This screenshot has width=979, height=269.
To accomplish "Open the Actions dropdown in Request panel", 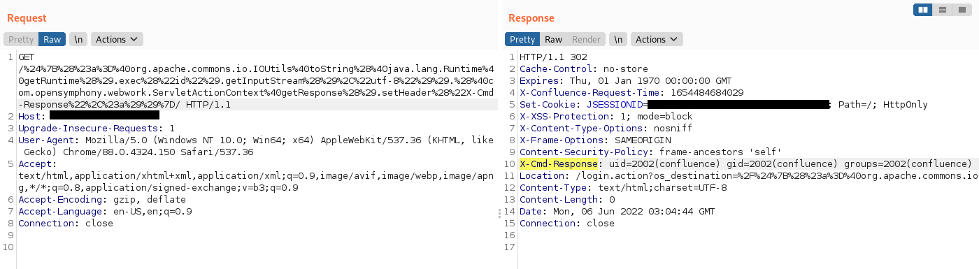I will [117, 39].
